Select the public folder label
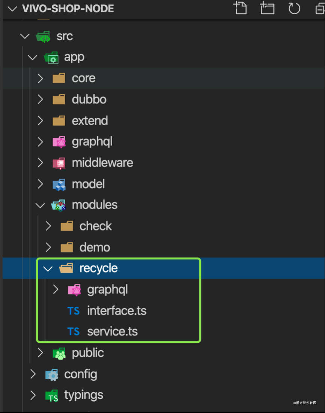 pos(88,353)
